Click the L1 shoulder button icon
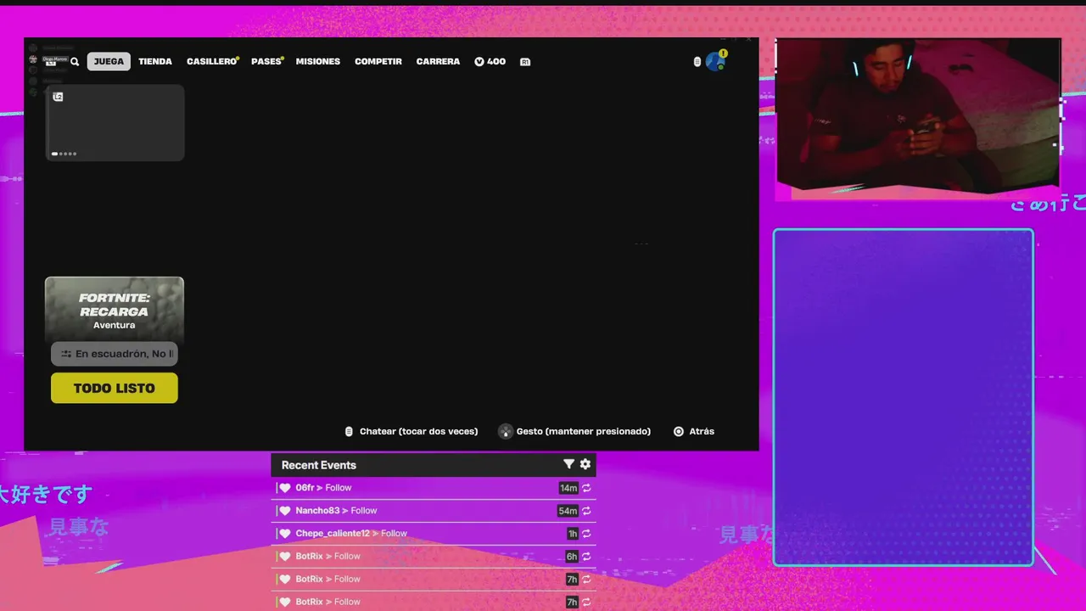This screenshot has width=1086, height=611. pos(51,62)
